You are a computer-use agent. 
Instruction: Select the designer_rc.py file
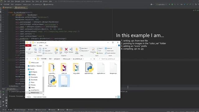52,81
